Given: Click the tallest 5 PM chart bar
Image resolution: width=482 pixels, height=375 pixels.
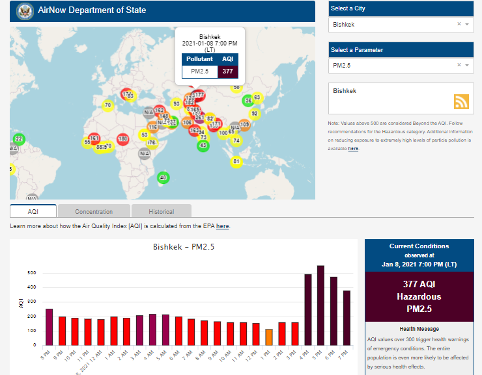Looking at the screenshot, I should (320, 305).
